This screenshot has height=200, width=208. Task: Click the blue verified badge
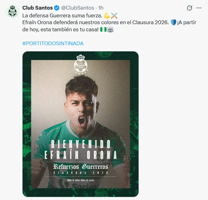(57, 8)
